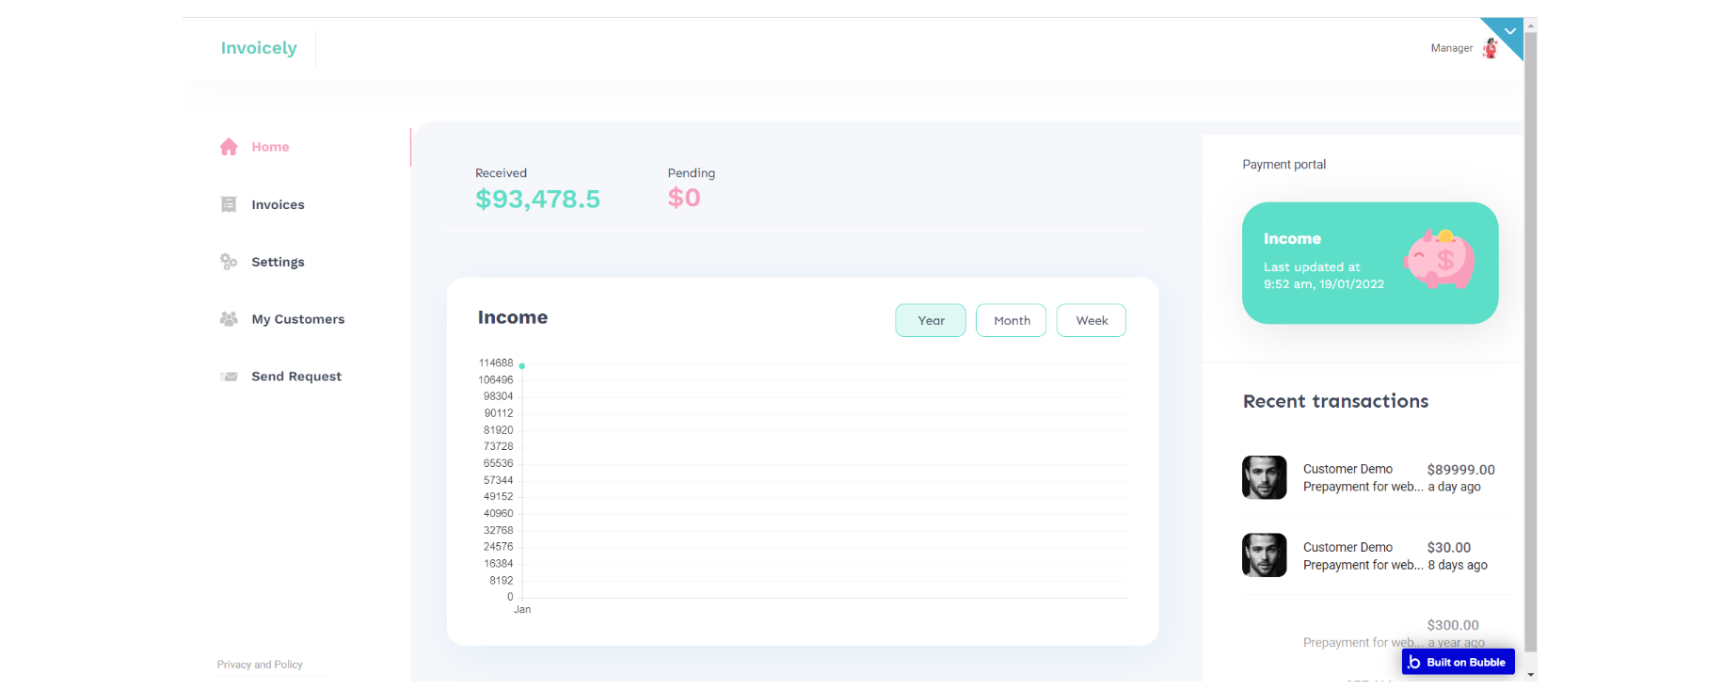Click the Home house icon
Image resolution: width=1722 pixels, height=691 pixels.
[229, 147]
